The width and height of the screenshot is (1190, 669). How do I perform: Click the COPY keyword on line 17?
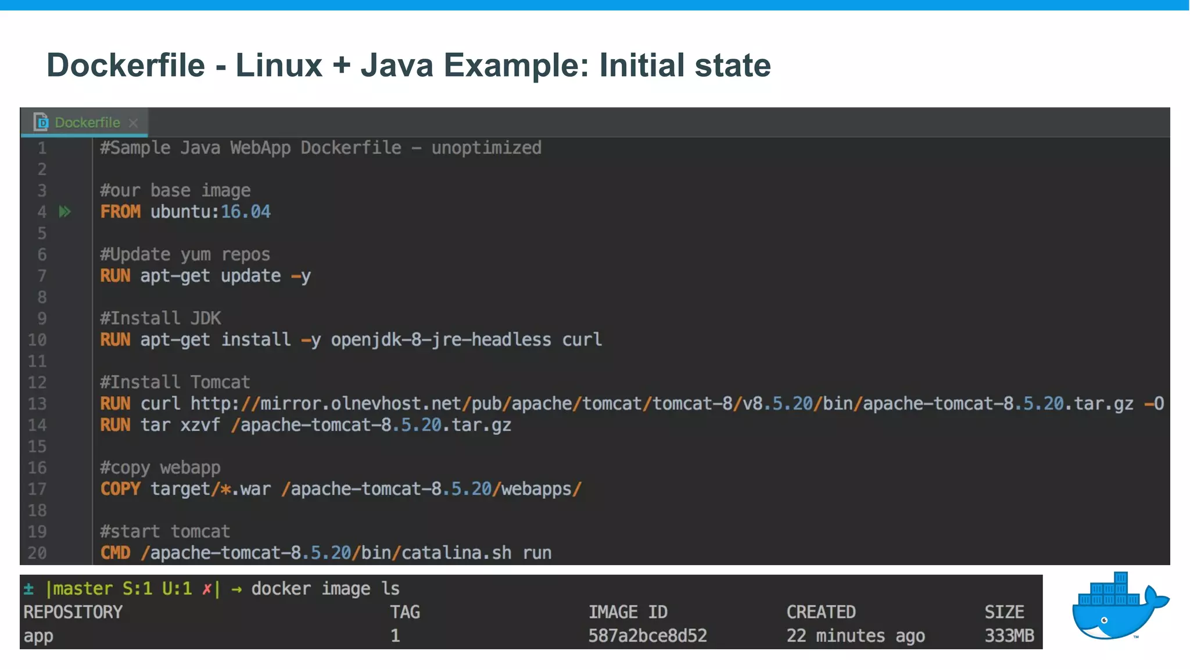[x=120, y=489]
